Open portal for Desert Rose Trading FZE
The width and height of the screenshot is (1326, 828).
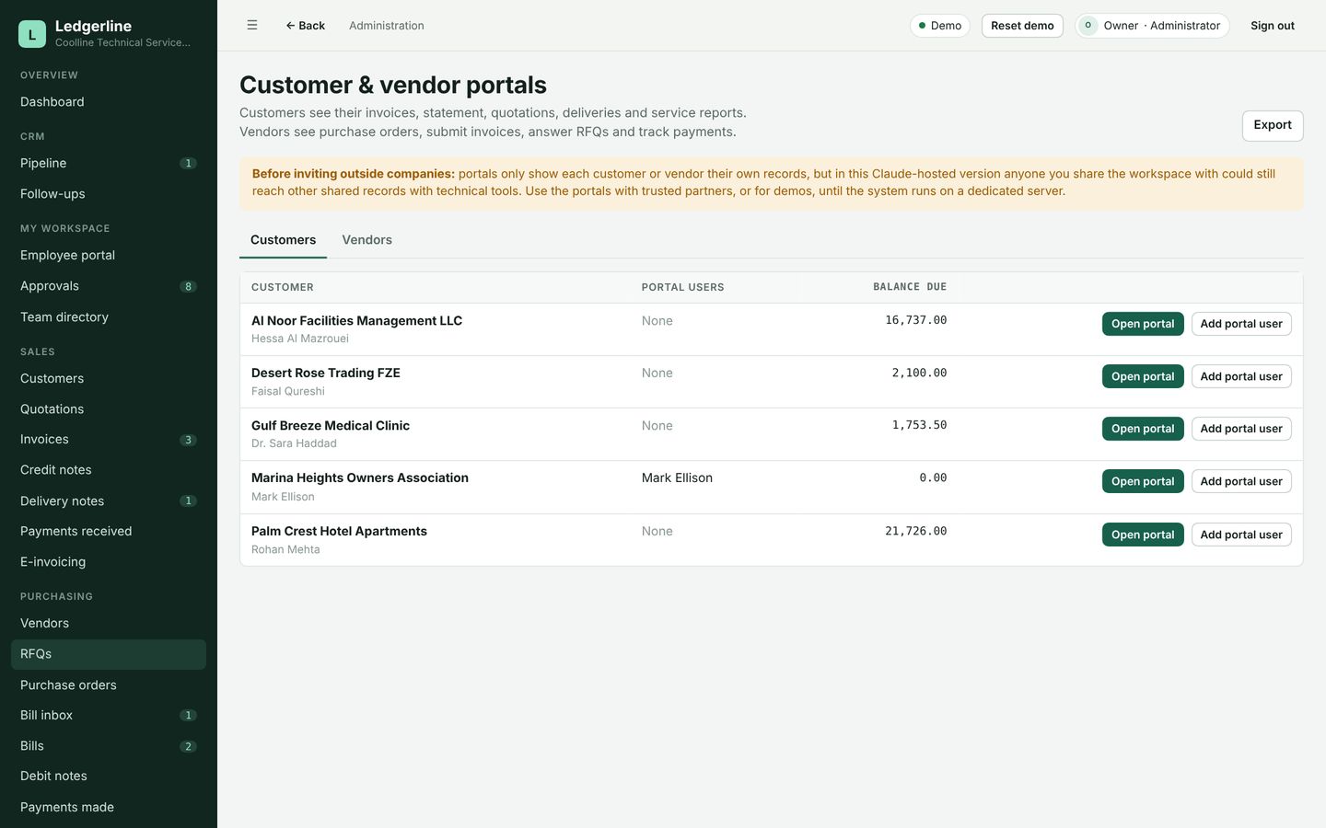click(x=1143, y=376)
